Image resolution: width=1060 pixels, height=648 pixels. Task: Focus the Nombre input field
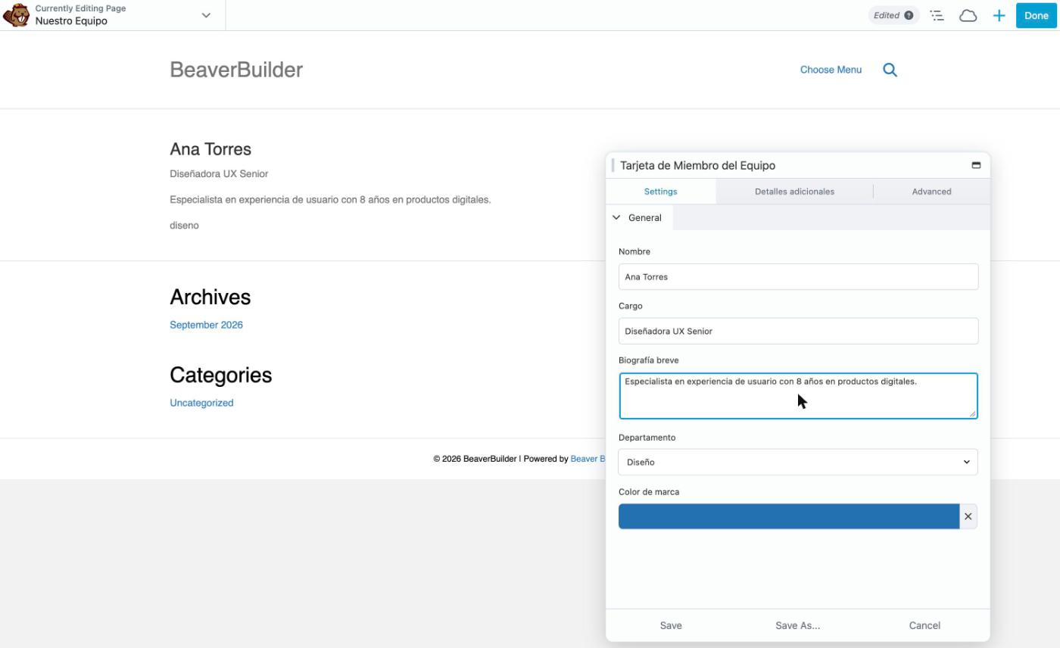798,277
